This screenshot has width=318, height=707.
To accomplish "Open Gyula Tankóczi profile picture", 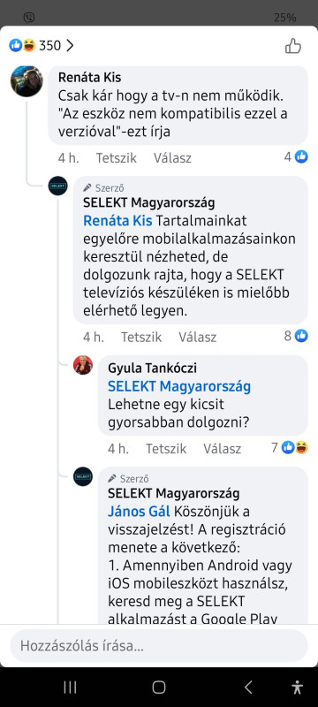I will [83, 365].
